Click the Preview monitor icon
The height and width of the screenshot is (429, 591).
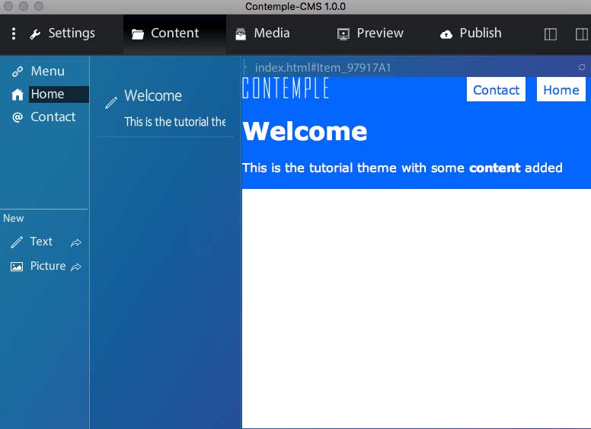click(x=343, y=34)
